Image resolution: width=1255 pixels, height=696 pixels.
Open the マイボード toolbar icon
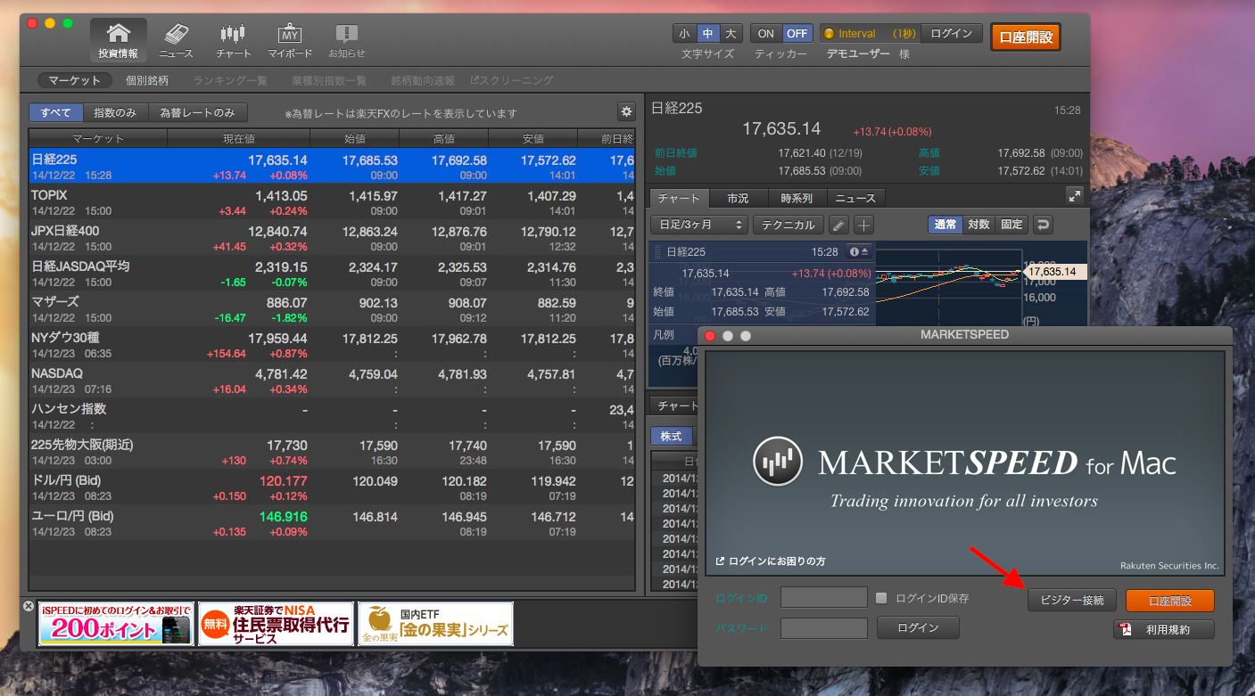(x=290, y=41)
